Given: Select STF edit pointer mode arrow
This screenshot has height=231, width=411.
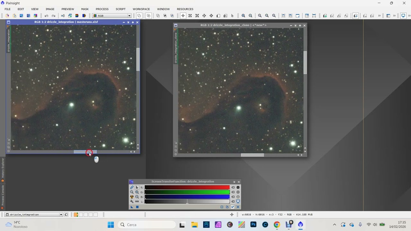Looking at the screenshot, I should (x=137, y=187).
